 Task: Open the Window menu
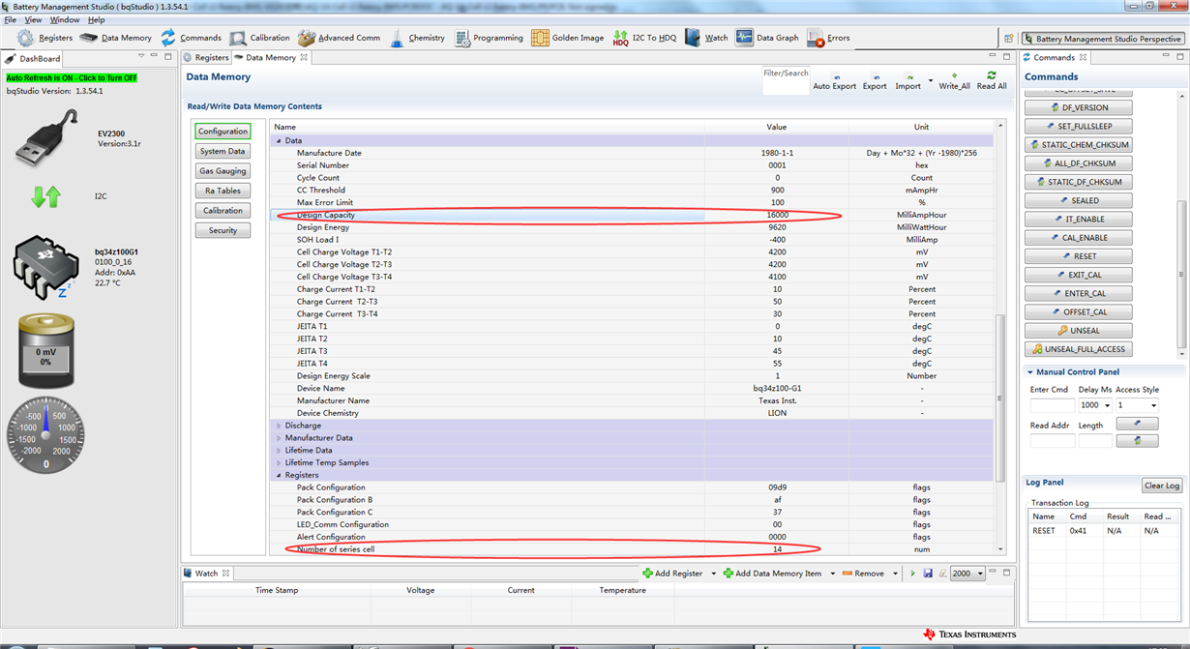click(x=65, y=19)
